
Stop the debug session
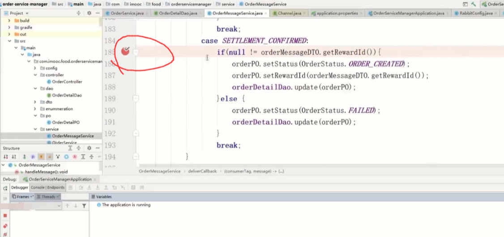tap(5, 215)
